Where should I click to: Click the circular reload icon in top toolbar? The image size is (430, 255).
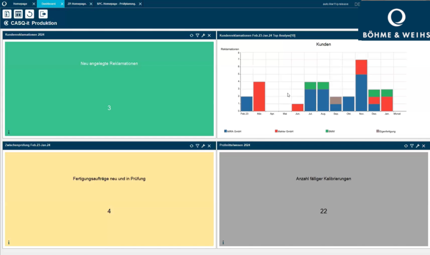29,14
